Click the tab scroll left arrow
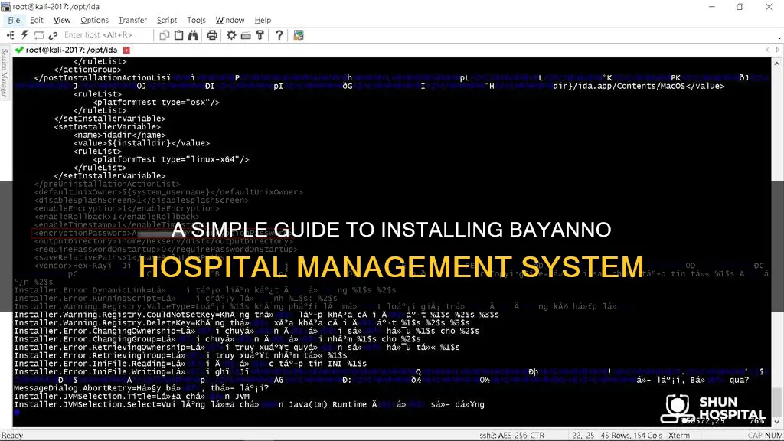Screen dimensions: 784x441 [768, 50]
